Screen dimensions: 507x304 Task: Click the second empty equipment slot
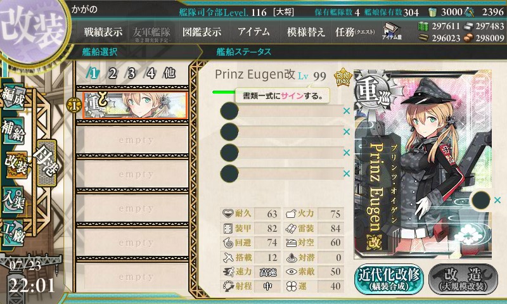(x=281, y=132)
